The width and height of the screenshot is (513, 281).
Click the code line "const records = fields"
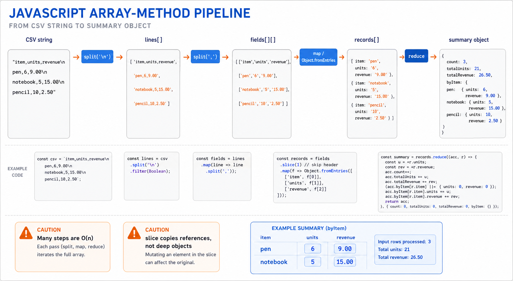303,158
